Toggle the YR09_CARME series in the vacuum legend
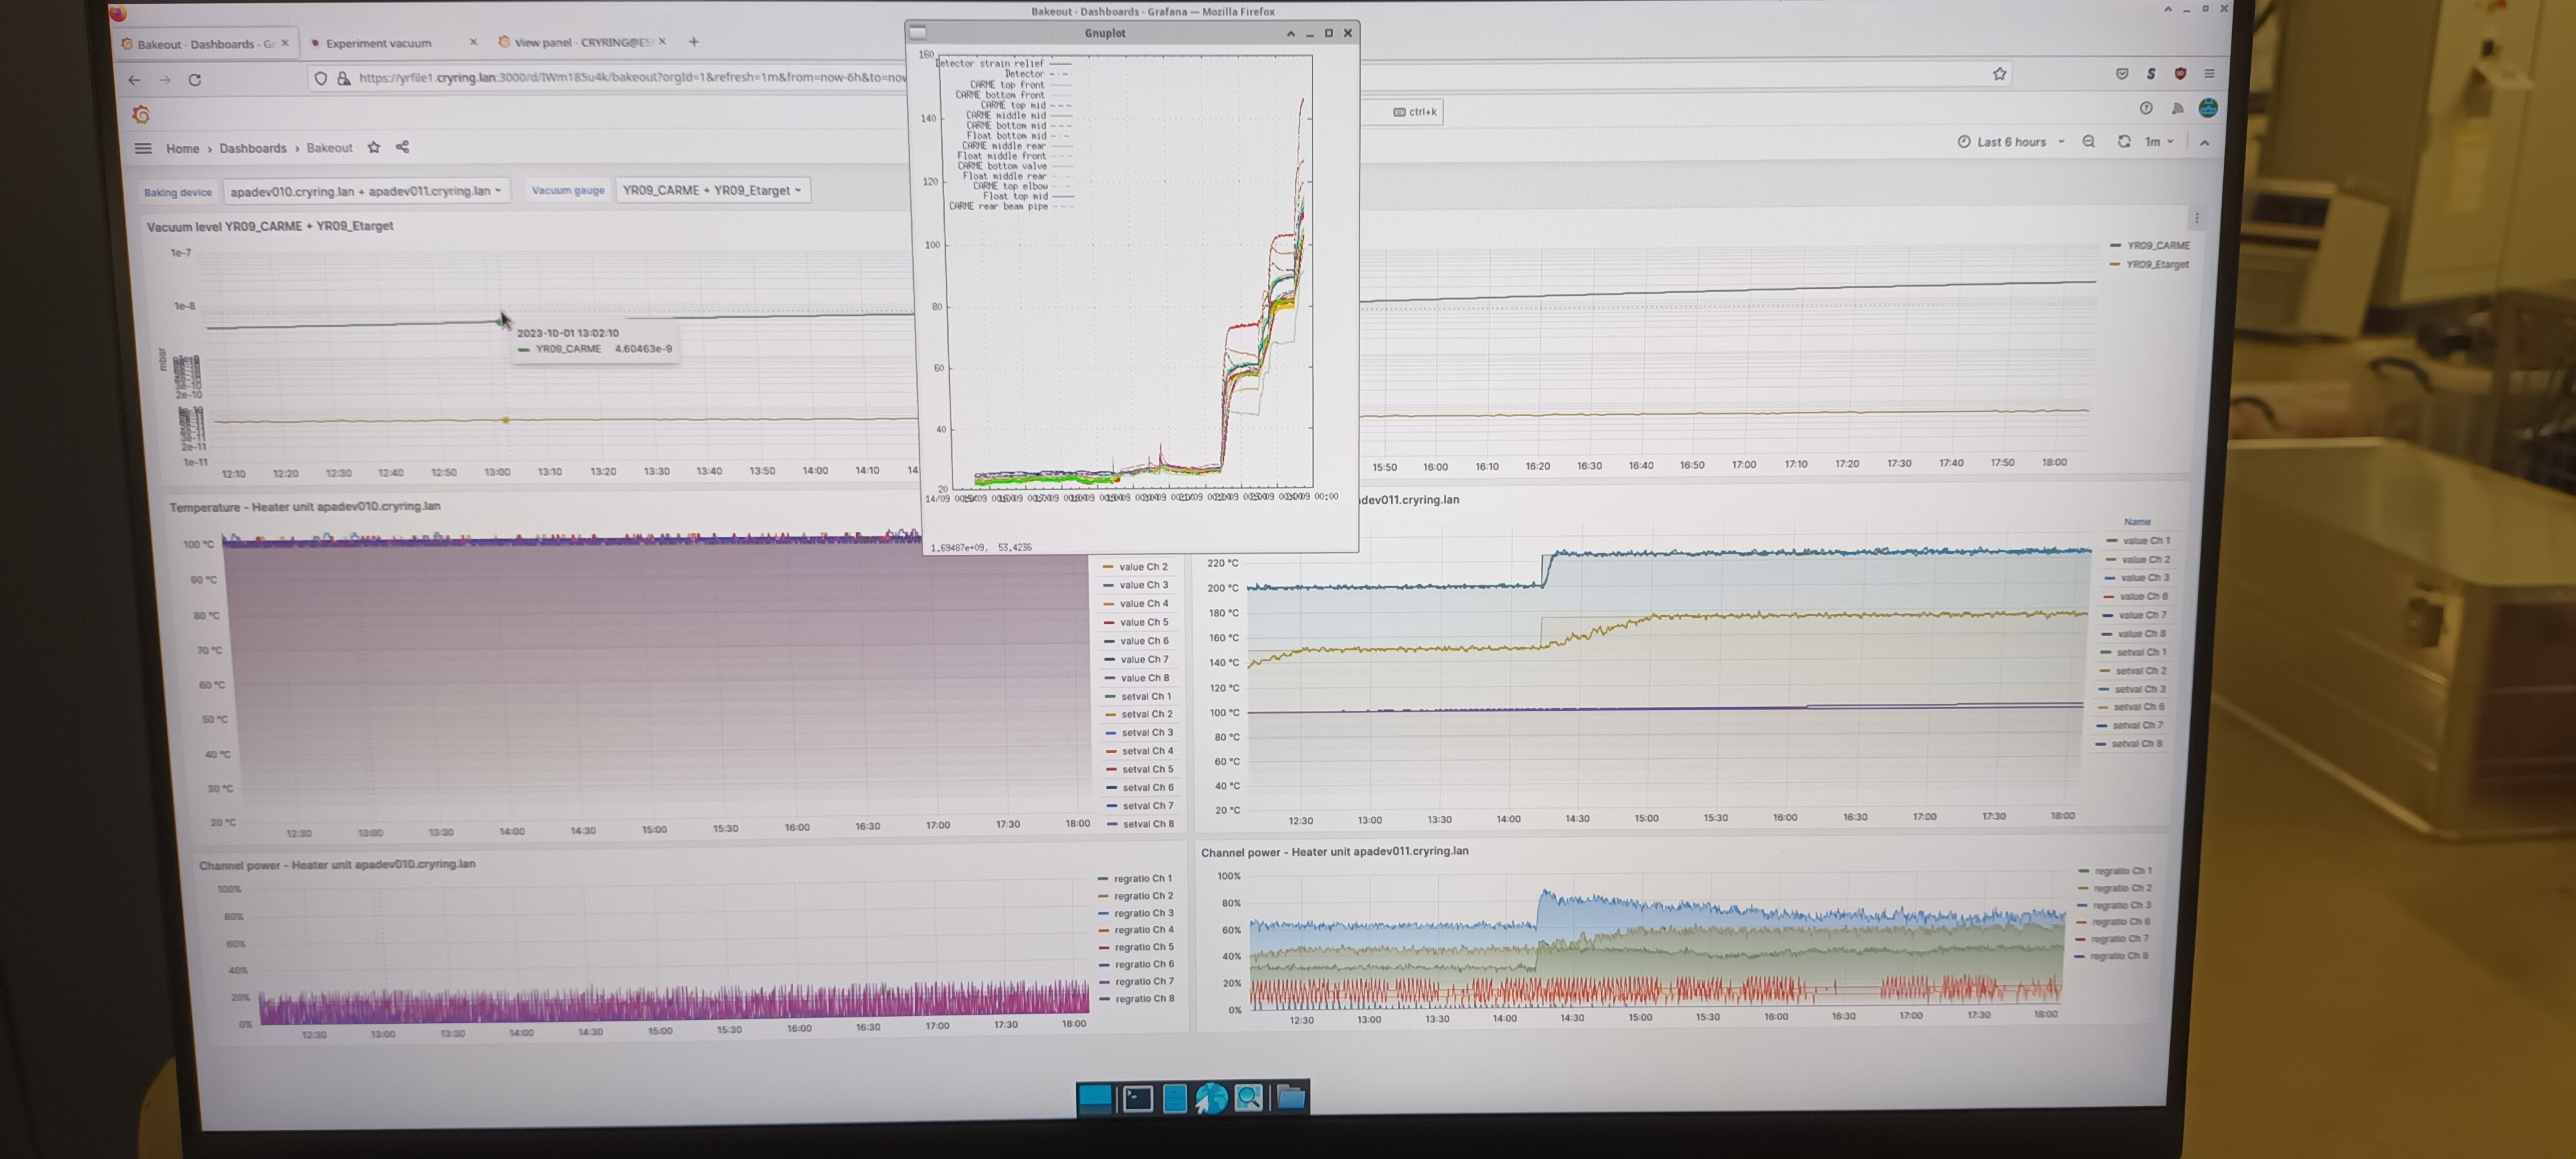 click(x=2157, y=245)
